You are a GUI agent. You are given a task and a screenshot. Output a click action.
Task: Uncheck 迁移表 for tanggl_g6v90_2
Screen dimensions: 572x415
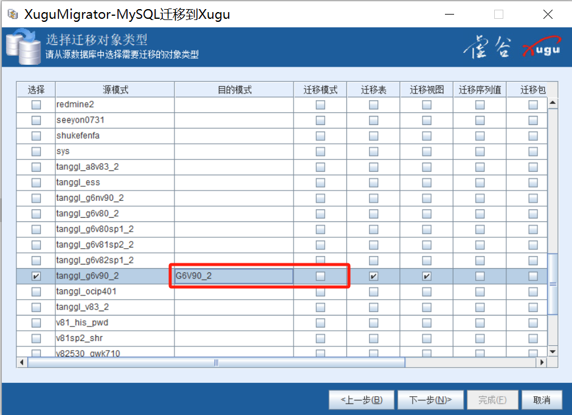pyautogui.click(x=374, y=276)
